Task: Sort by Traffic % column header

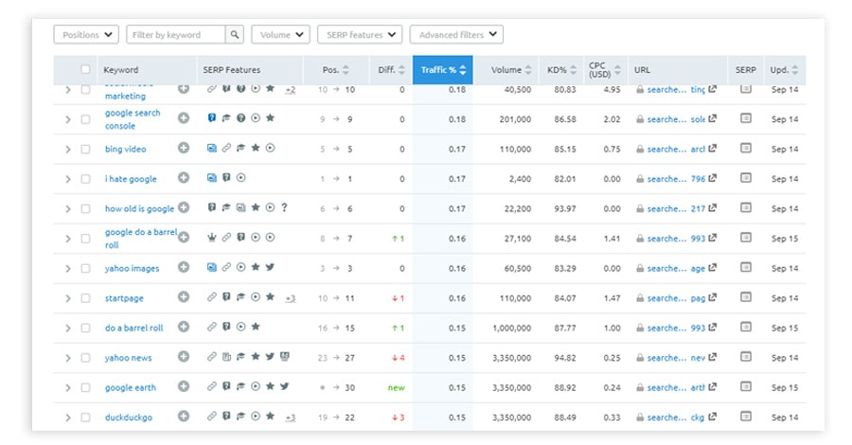Action: [444, 70]
